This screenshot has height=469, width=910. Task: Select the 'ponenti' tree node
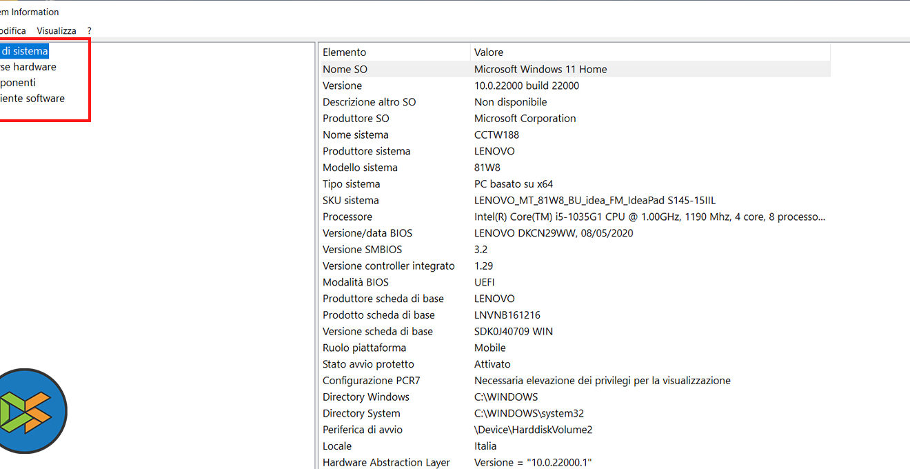pos(18,83)
